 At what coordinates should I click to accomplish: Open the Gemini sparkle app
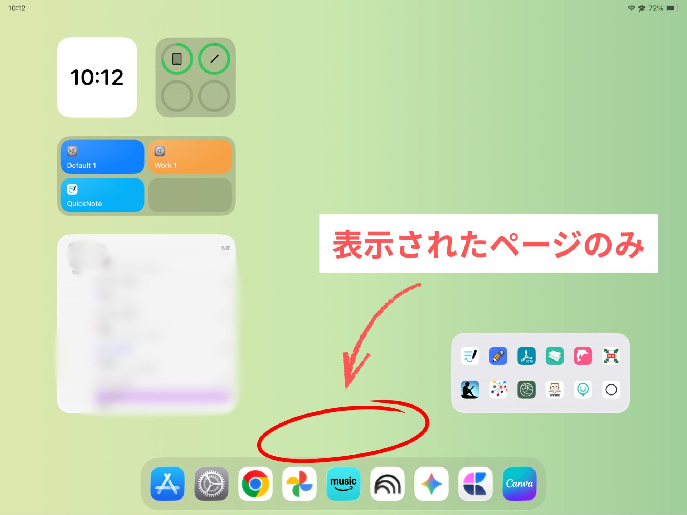pos(431,484)
